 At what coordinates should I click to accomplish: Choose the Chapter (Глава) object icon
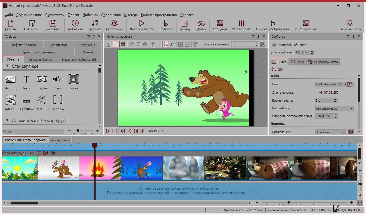[x=74, y=79]
